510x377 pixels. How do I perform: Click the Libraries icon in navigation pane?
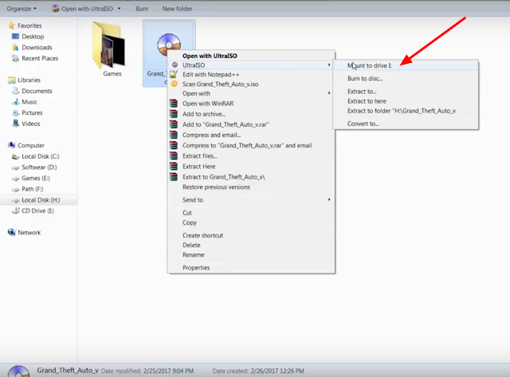[x=12, y=80]
